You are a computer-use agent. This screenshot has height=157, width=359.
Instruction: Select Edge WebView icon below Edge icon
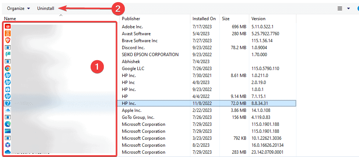click(8, 131)
